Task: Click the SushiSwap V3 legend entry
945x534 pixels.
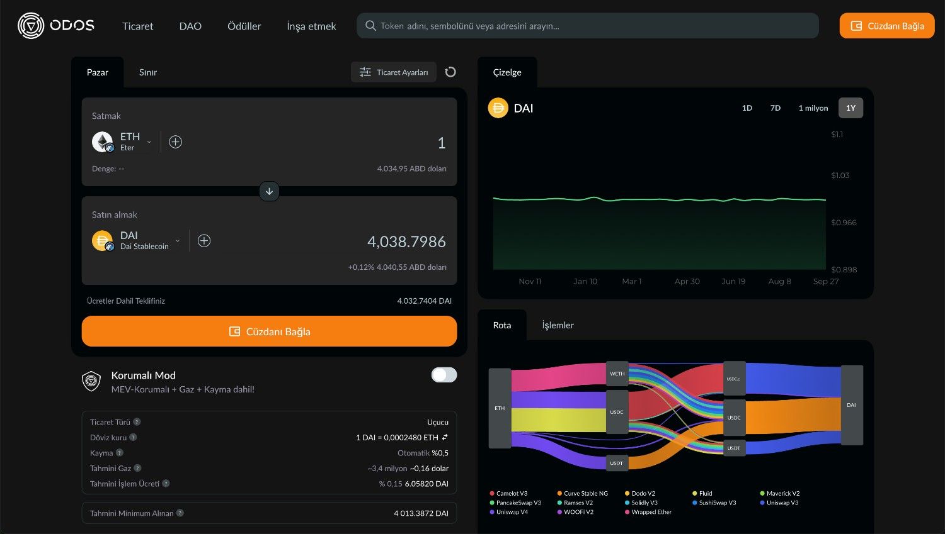Action: [714, 503]
